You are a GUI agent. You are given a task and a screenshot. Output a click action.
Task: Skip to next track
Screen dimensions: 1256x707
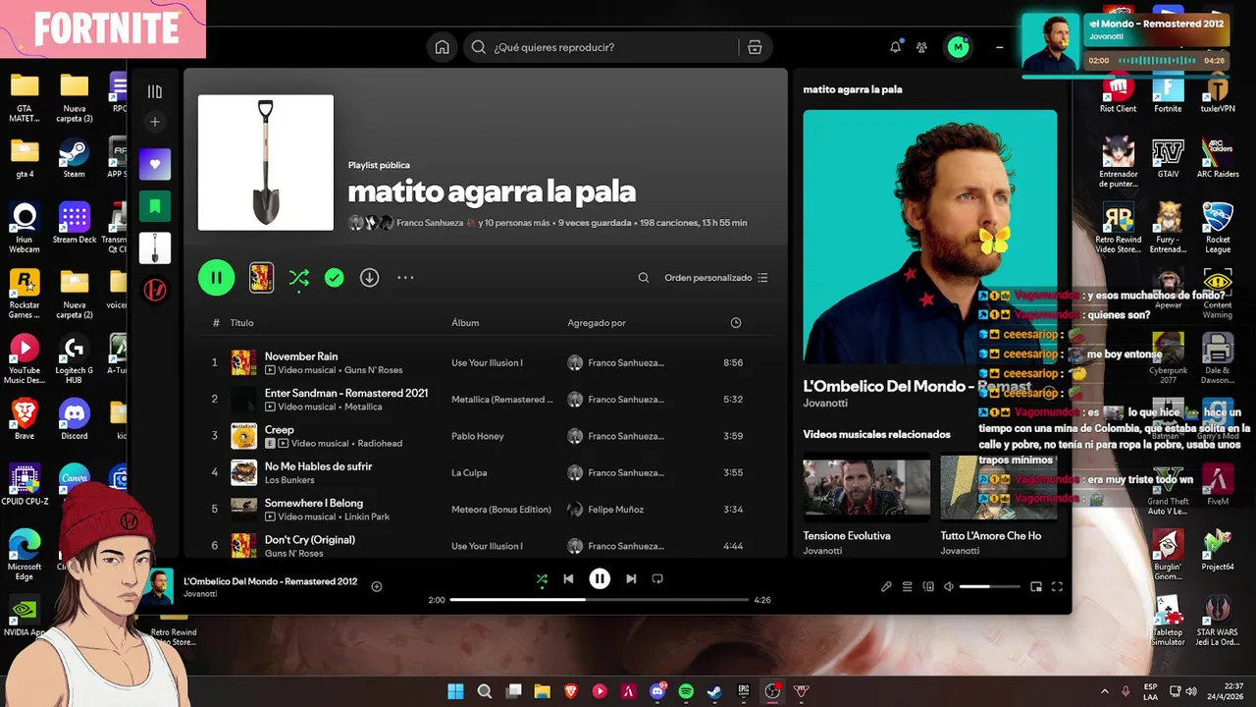point(631,579)
